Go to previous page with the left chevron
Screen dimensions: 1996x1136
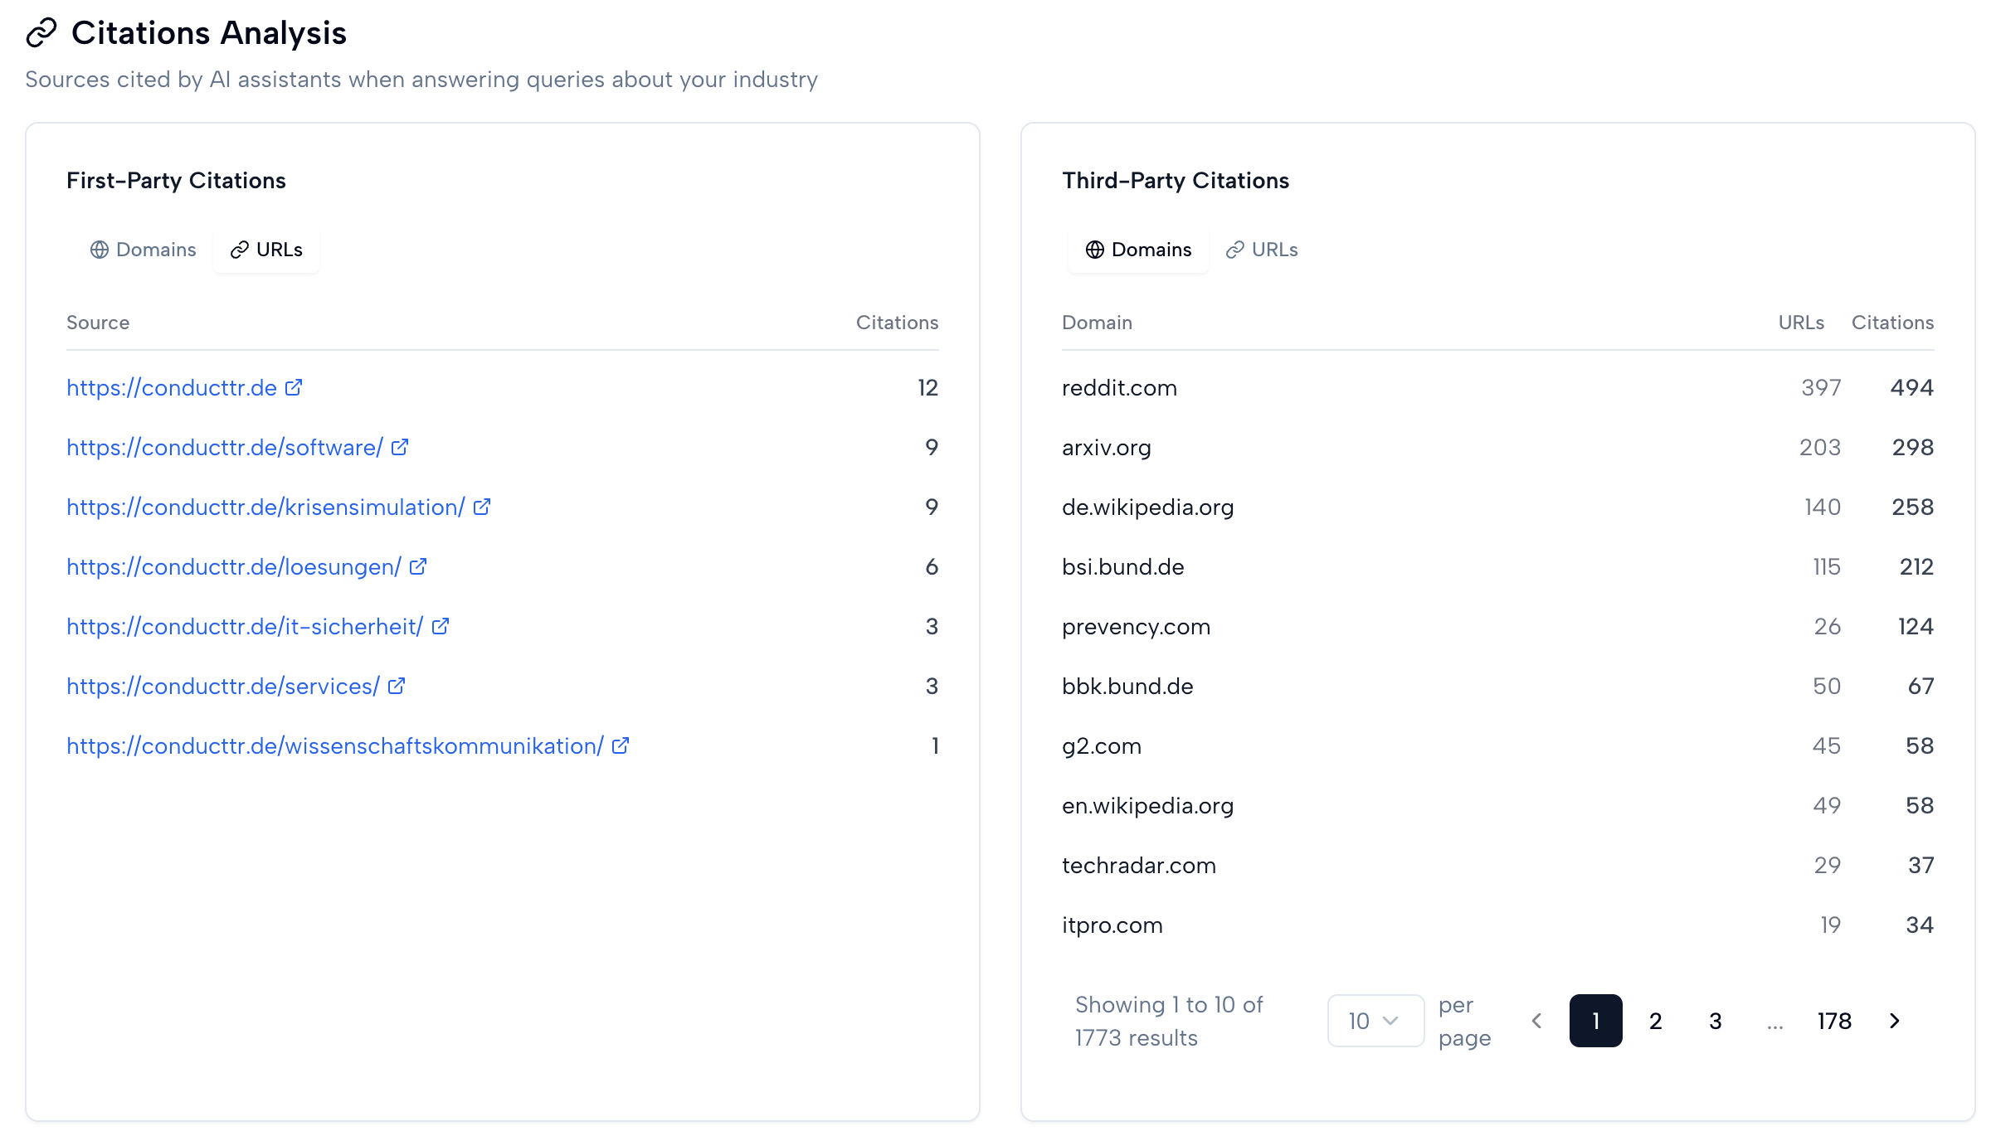point(1536,1021)
